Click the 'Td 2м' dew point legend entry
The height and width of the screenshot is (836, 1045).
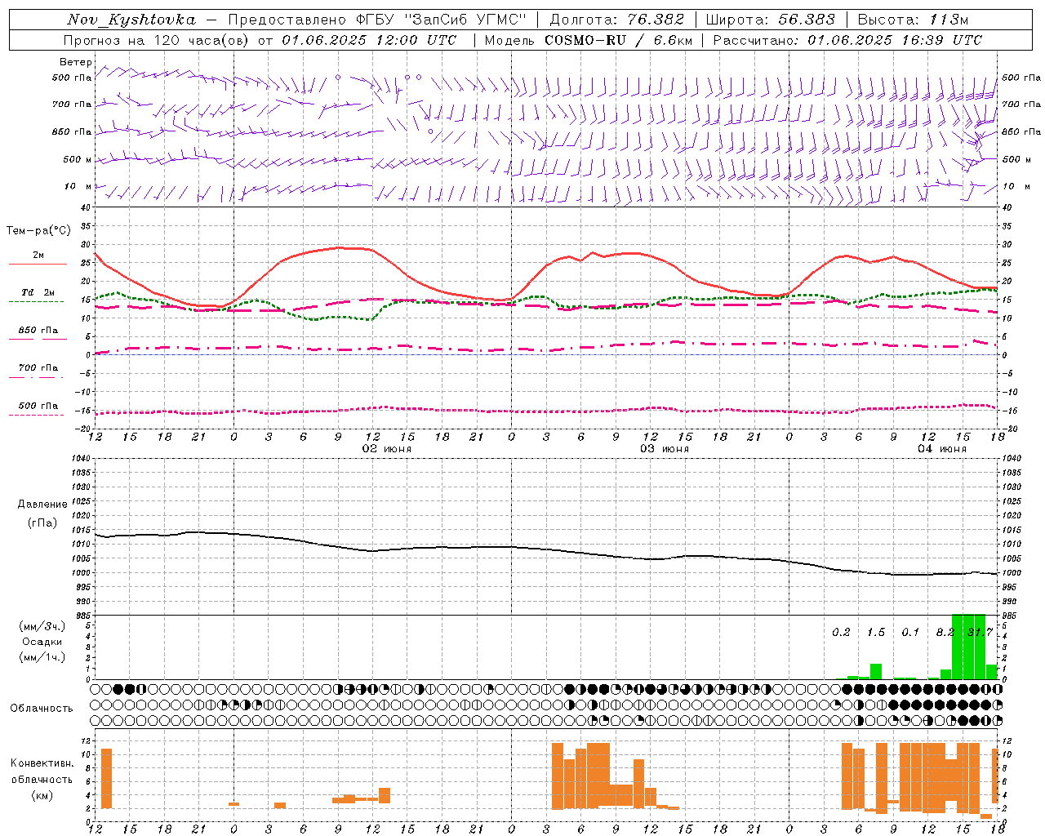pos(38,292)
